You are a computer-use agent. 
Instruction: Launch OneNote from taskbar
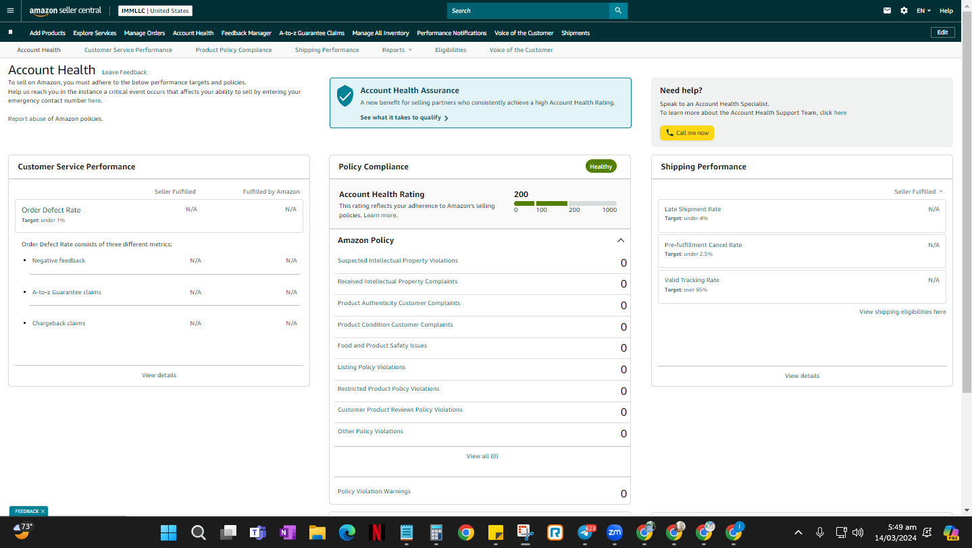click(287, 532)
